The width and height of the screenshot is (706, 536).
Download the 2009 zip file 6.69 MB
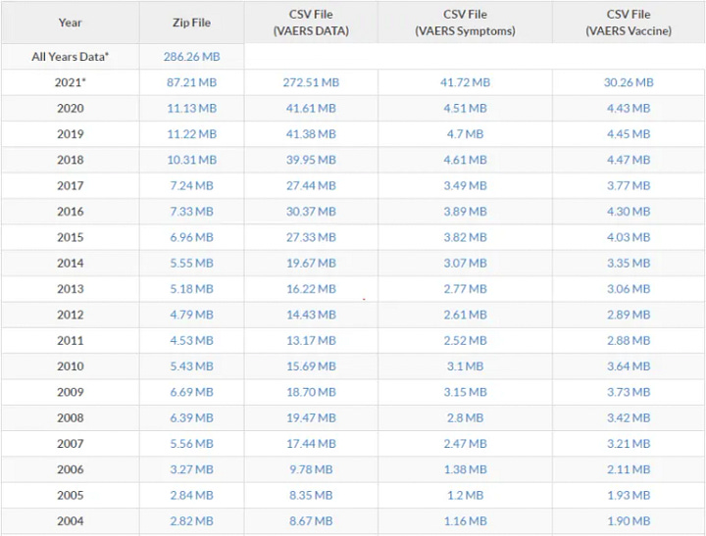192,392
